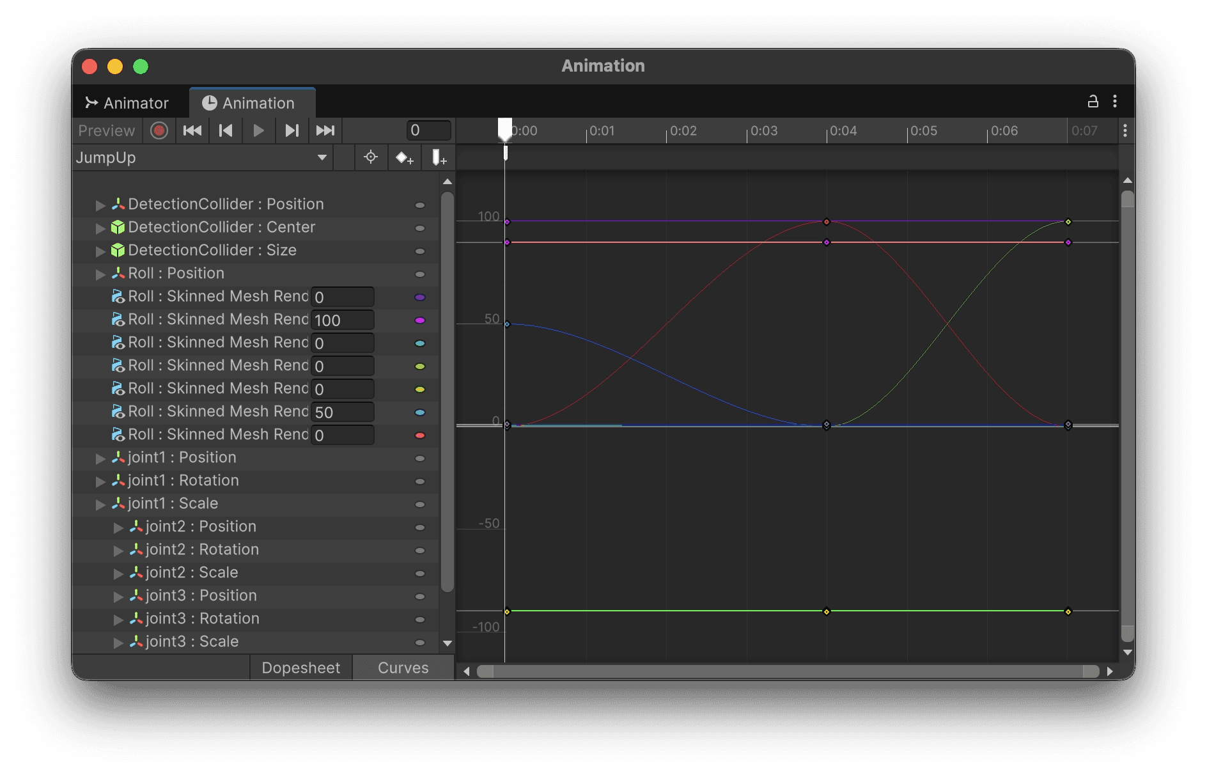Open key menu for joint2 : Rotation row
This screenshot has height=775, width=1207.
[420, 551]
